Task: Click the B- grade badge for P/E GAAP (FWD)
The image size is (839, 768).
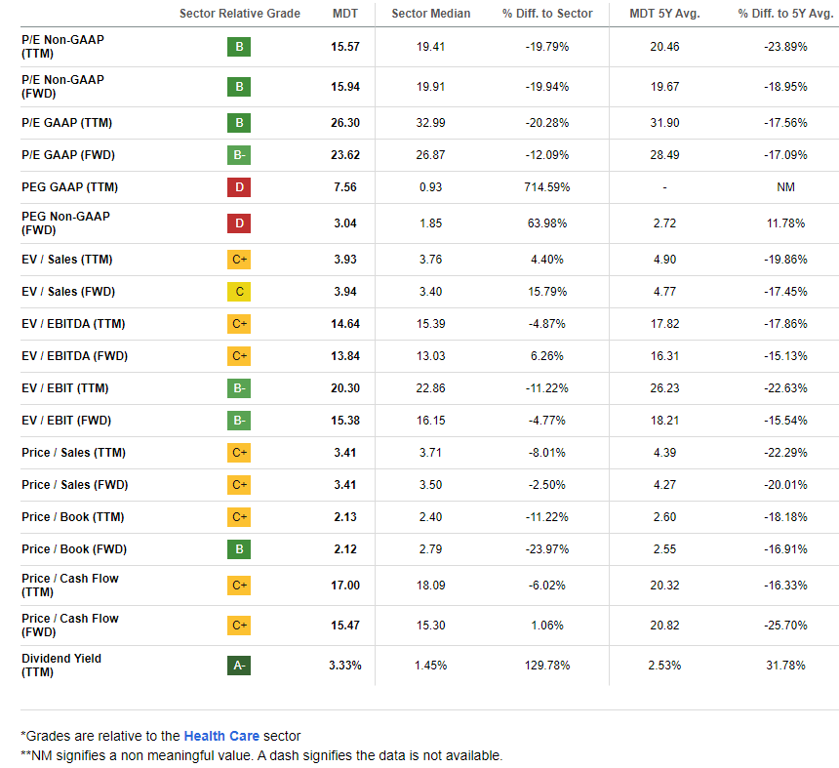Action: tap(239, 155)
